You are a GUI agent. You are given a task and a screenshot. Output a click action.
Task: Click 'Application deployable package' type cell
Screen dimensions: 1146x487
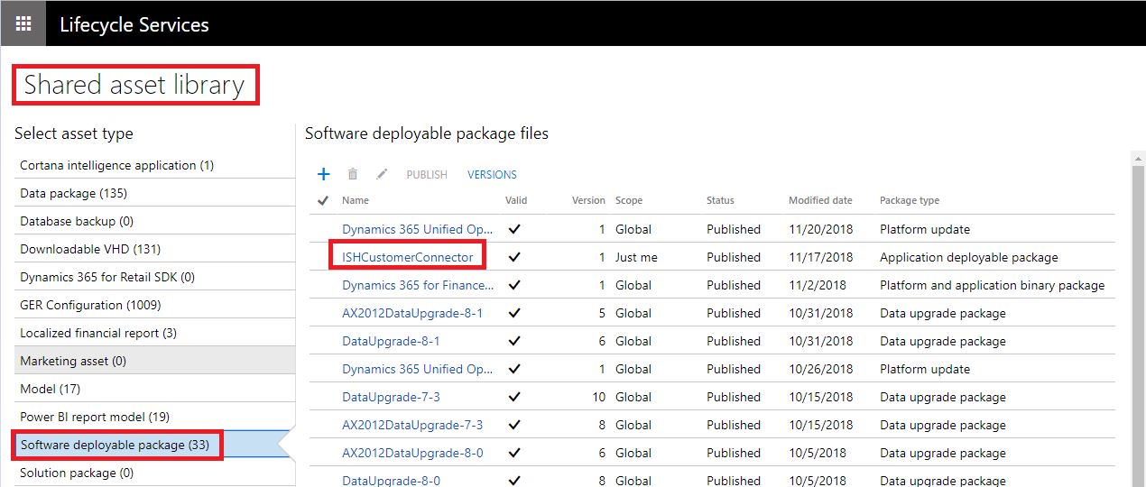(x=969, y=257)
